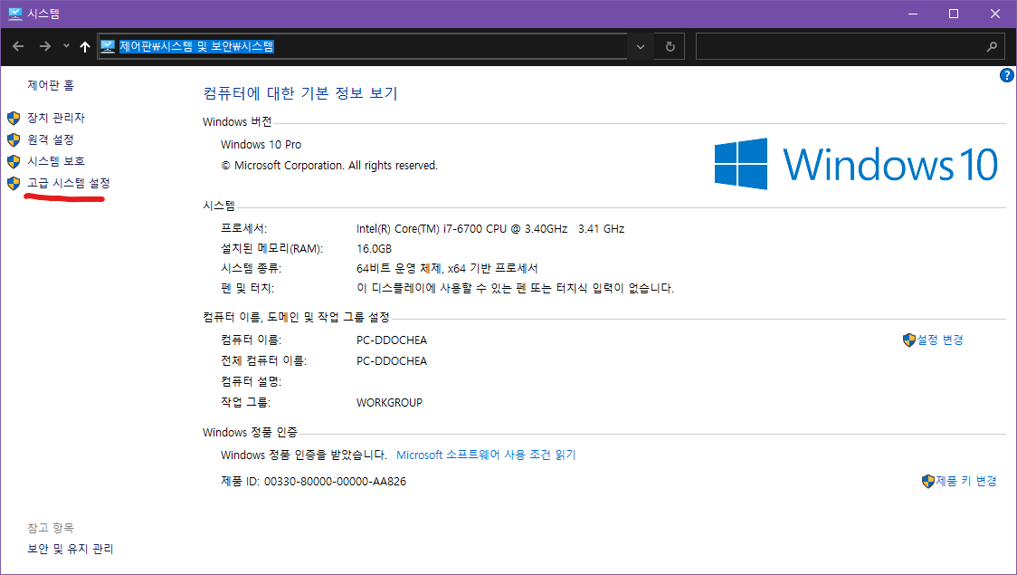
Task: Click the 컴퓨터 이름 value PC-DDOCHEA
Action: 392,340
